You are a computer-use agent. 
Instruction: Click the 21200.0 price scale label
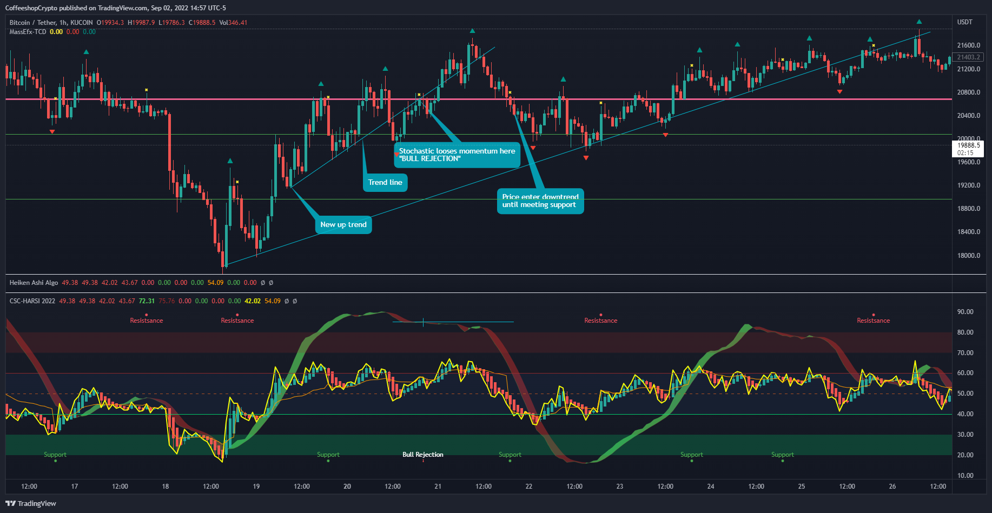click(969, 69)
